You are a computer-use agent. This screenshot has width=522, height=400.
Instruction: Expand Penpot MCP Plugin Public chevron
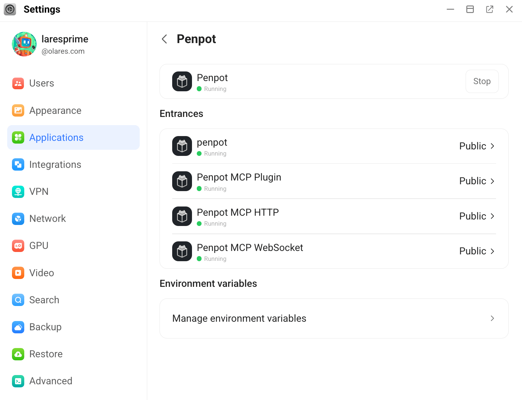pyautogui.click(x=492, y=181)
